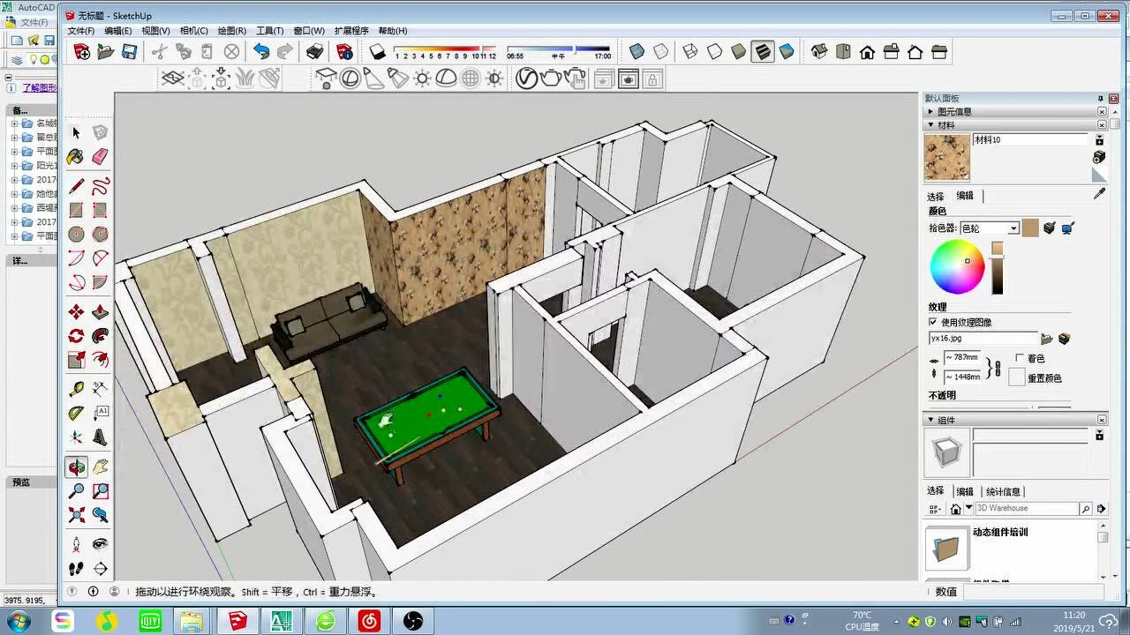This screenshot has width=1130, height=635.
Task: Click the 3D Warehouse search button
Action: point(1086,509)
